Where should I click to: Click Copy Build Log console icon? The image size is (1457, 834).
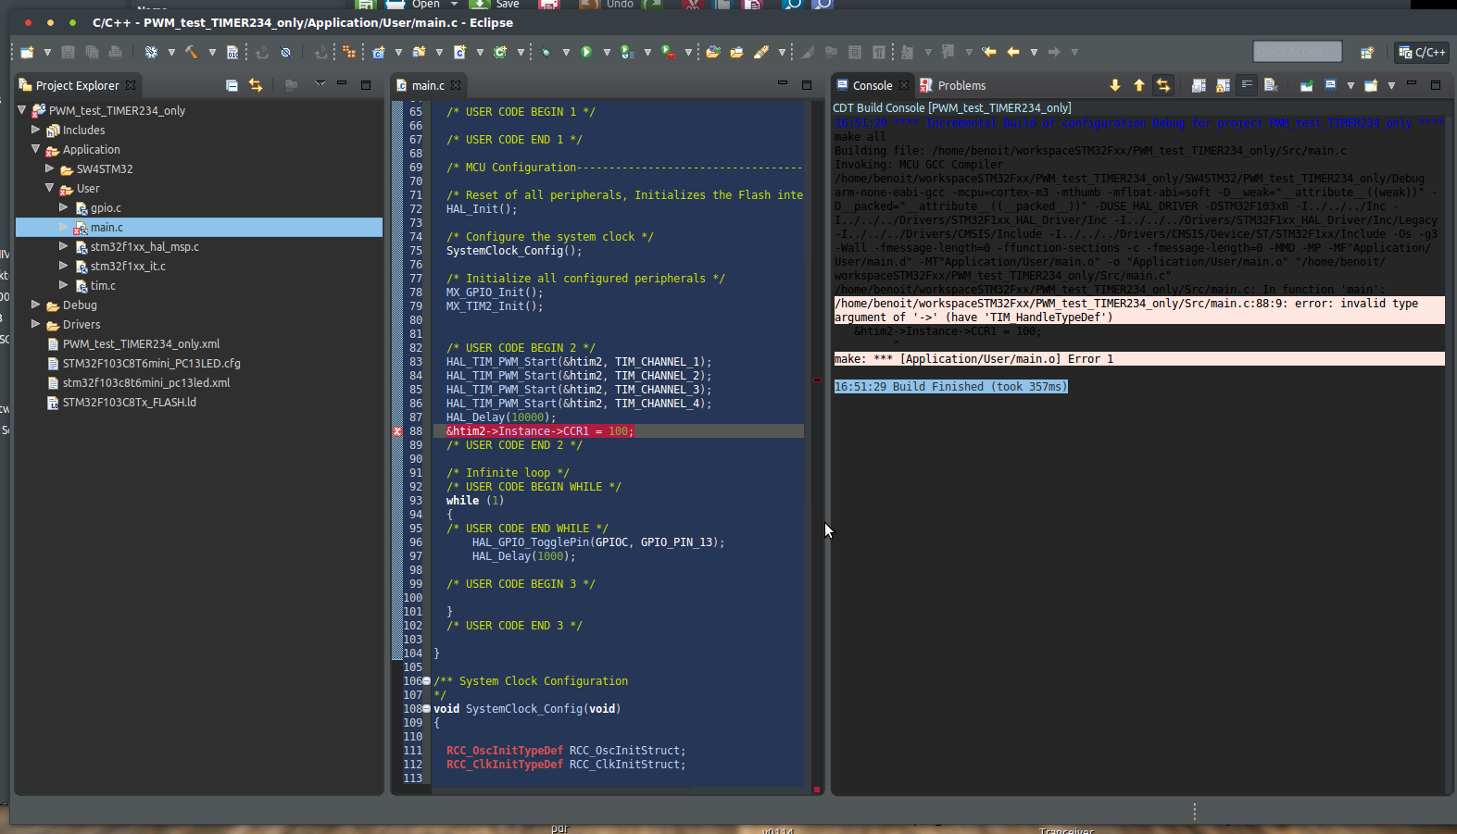(1199, 85)
